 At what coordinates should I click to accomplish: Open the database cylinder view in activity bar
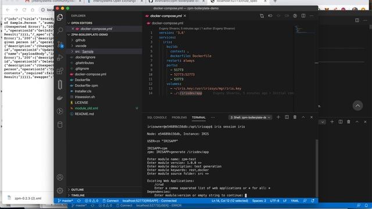click(60, 124)
